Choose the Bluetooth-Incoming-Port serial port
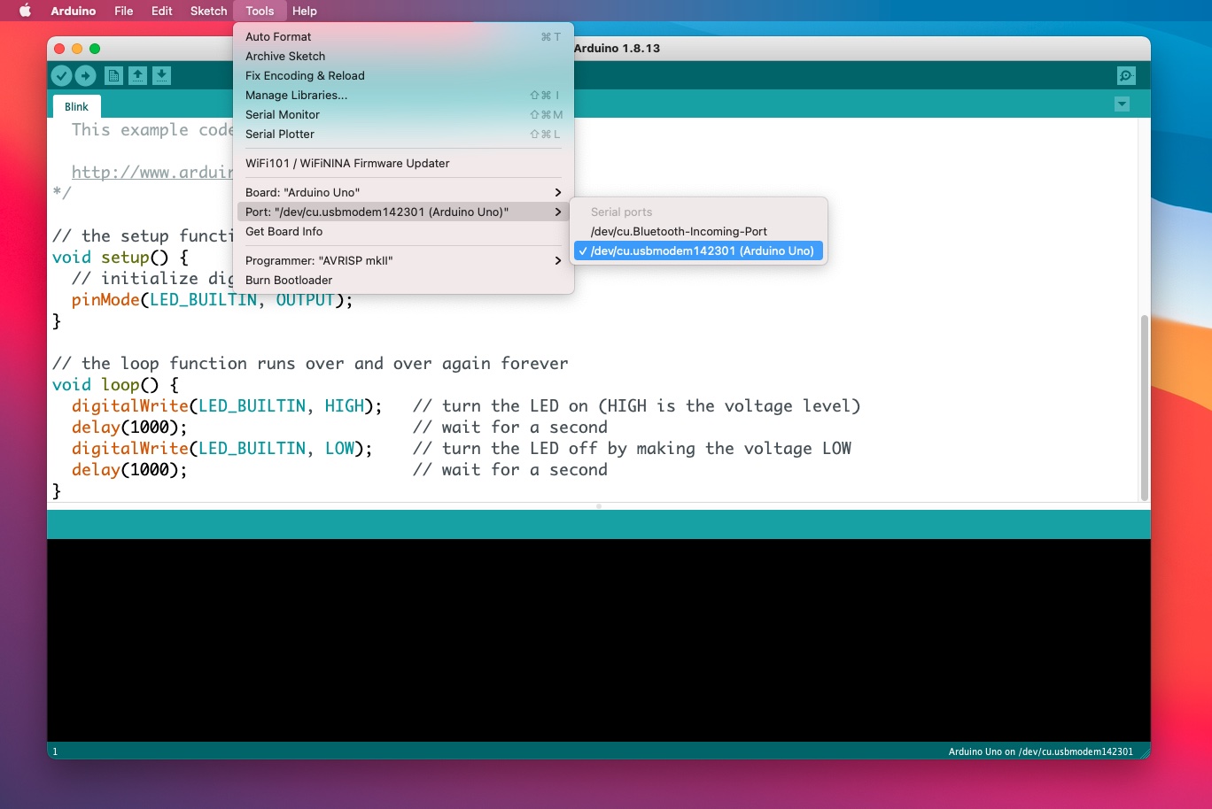Image resolution: width=1212 pixels, height=809 pixels. [x=679, y=232]
